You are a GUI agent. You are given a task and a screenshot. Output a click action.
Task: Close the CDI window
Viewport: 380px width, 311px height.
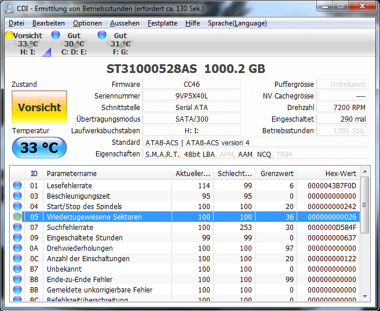[362, 6]
